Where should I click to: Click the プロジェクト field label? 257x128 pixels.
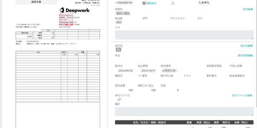(x=177, y=18)
